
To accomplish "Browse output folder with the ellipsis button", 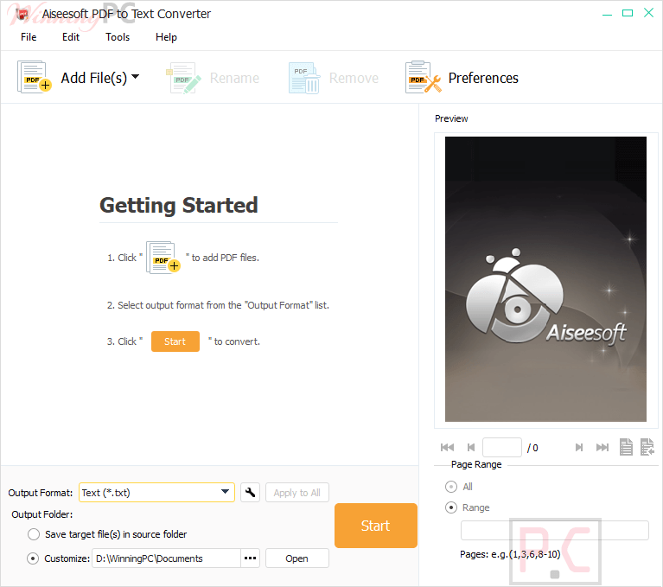I will pyautogui.click(x=251, y=558).
